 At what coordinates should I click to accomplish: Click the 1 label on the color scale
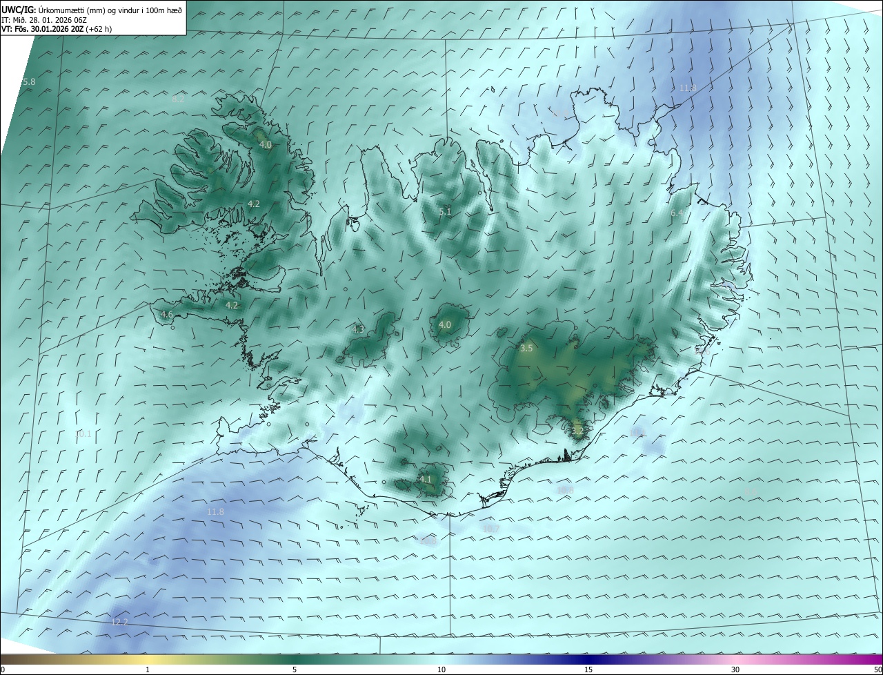pos(148,669)
